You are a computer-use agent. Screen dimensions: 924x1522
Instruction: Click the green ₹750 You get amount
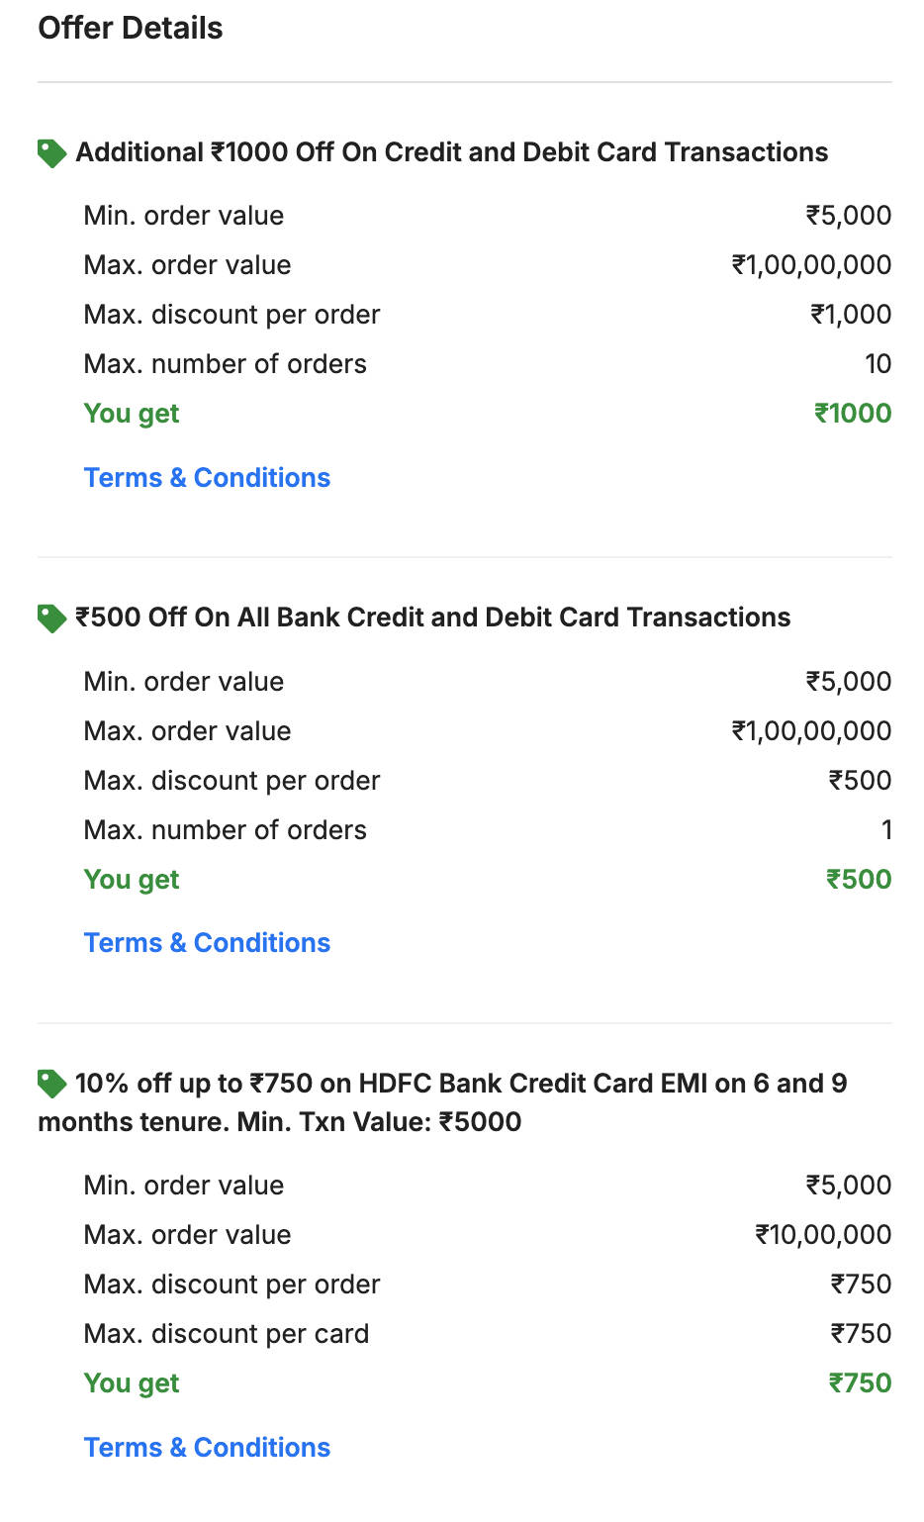[860, 1383]
